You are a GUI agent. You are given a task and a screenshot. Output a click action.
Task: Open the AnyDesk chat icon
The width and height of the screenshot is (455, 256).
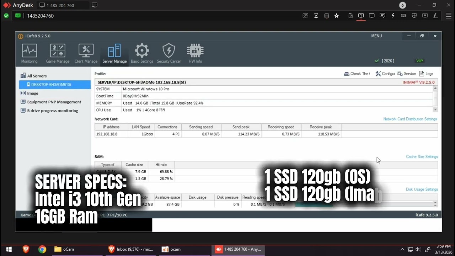pos(382,16)
